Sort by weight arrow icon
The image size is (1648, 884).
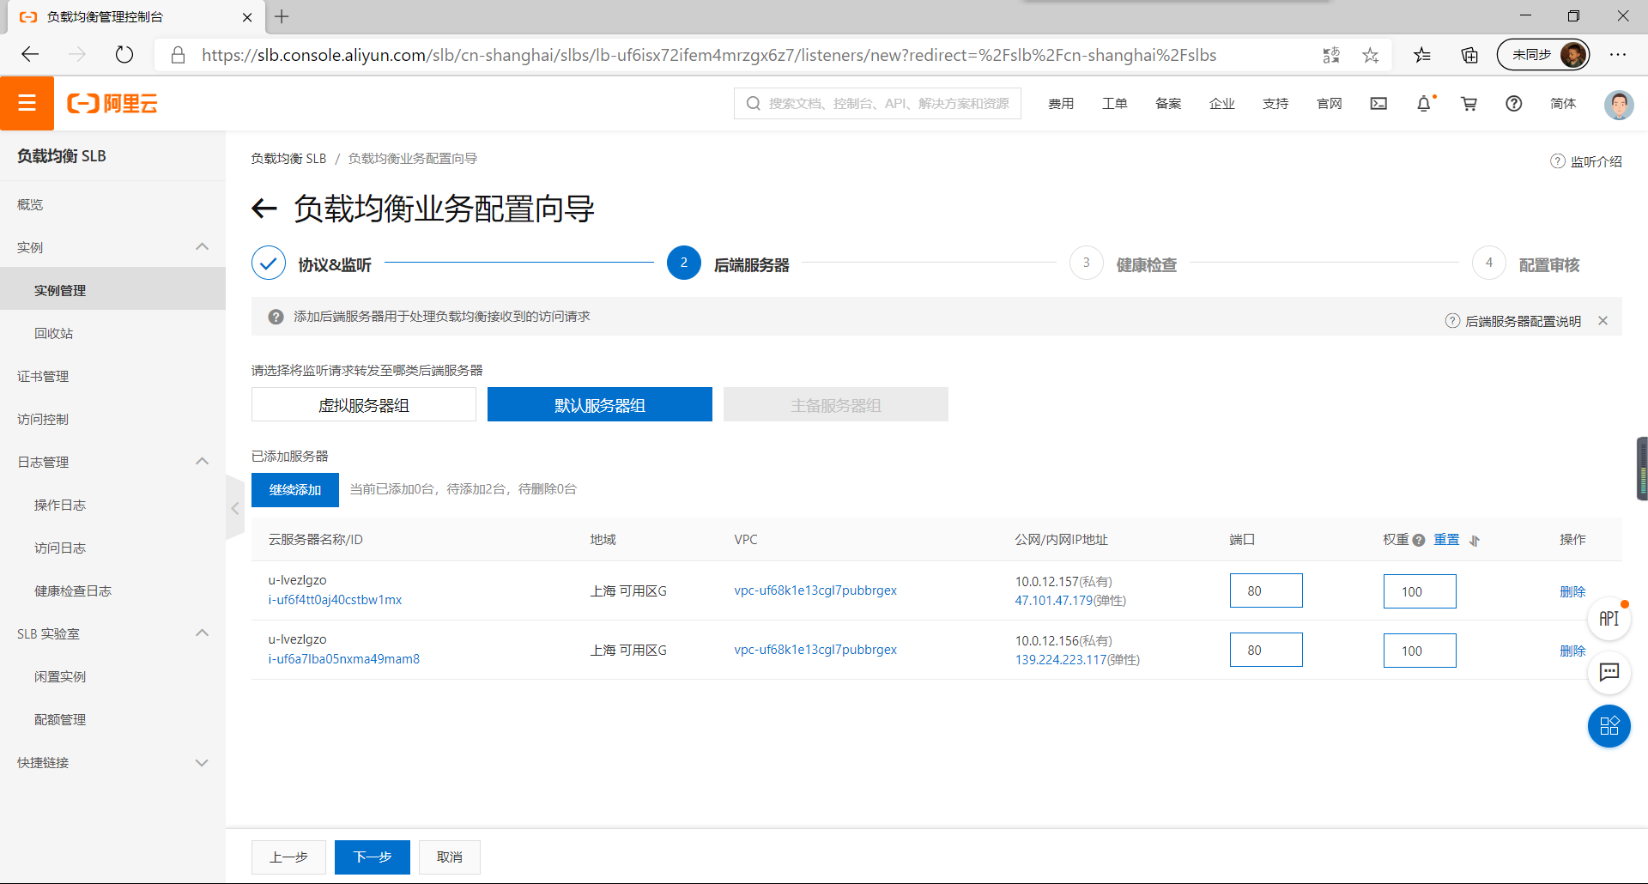click(x=1475, y=540)
